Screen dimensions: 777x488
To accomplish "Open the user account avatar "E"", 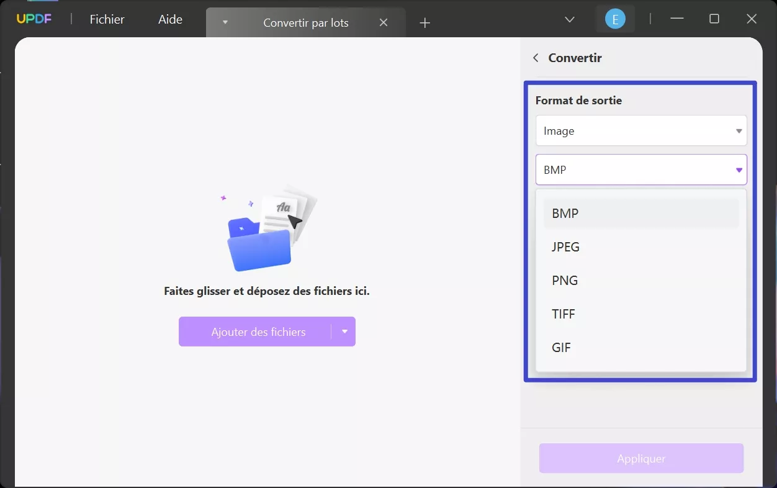I will click(615, 19).
